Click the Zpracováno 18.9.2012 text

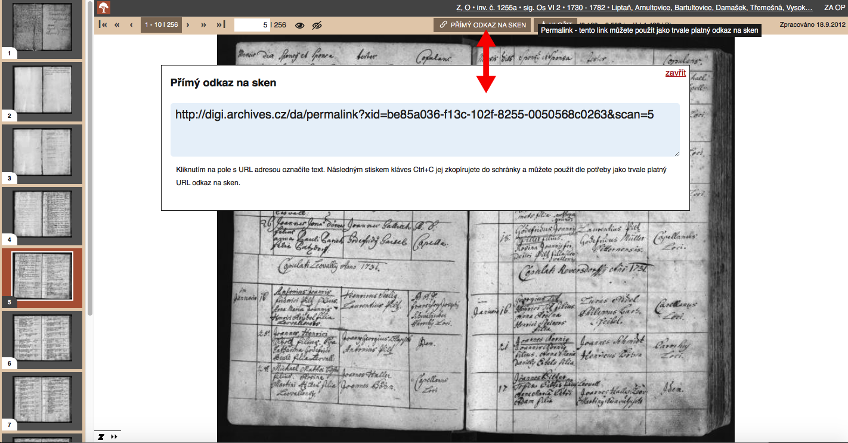click(813, 25)
